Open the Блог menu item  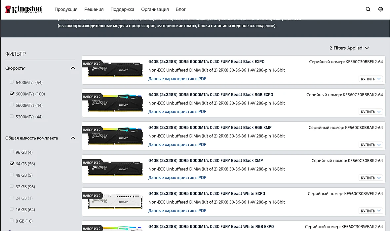coord(180,9)
